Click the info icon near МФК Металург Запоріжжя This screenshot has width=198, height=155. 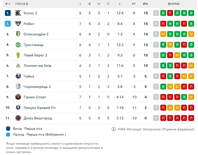click(113, 129)
